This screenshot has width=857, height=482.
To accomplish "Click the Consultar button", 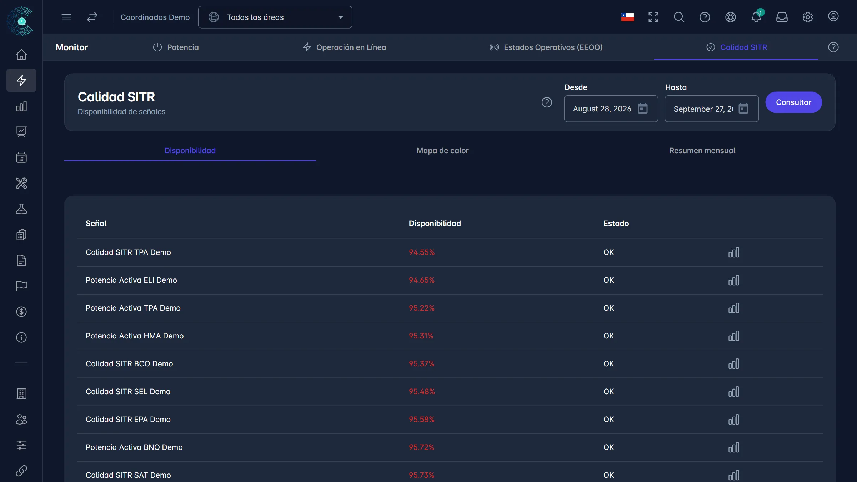I will pyautogui.click(x=793, y=102).
